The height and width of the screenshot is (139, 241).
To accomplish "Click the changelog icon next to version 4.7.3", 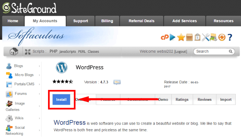I will [117, 82].
